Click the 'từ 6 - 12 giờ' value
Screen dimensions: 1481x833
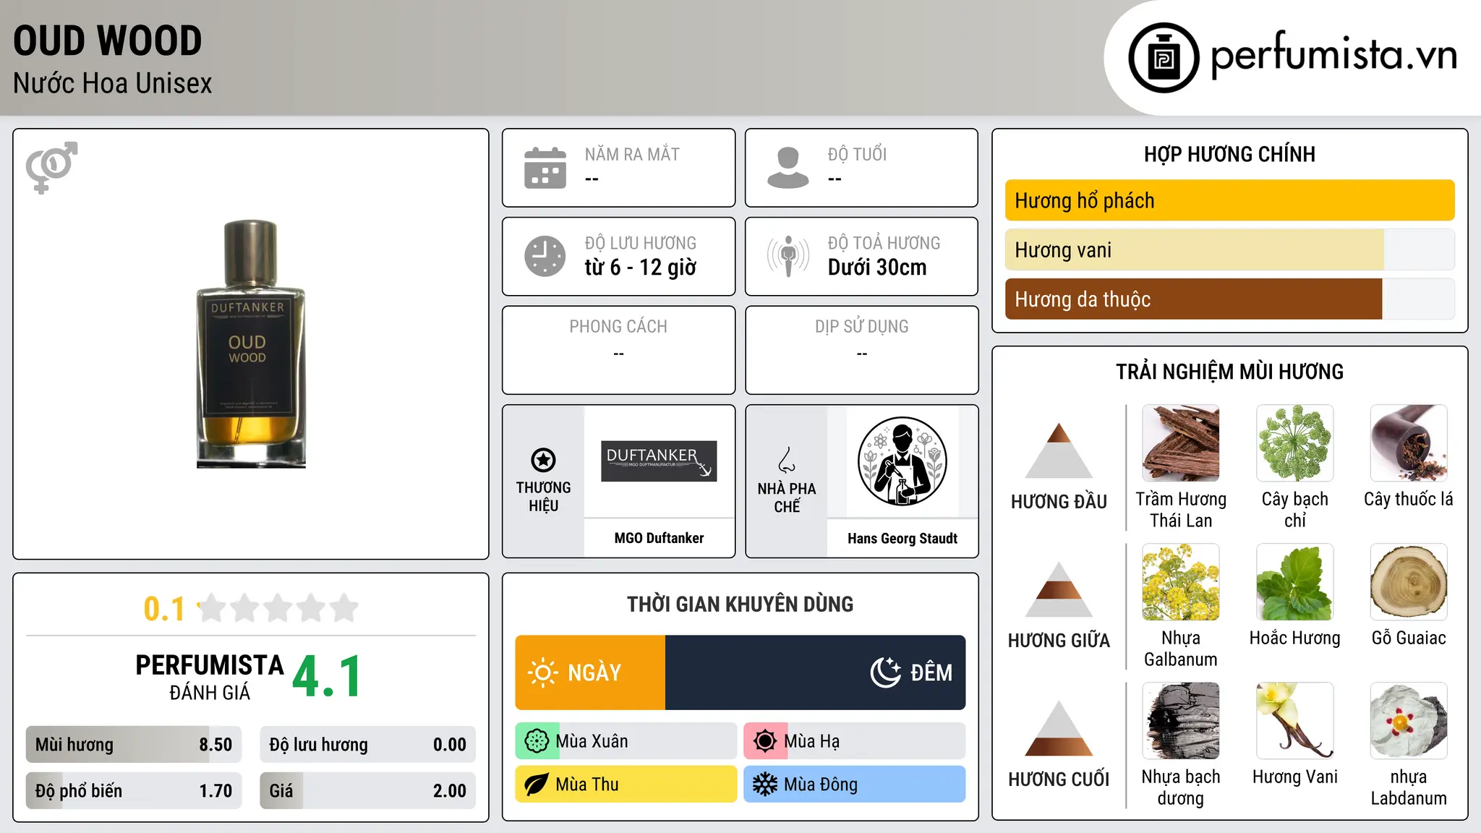tap(641, 268)
